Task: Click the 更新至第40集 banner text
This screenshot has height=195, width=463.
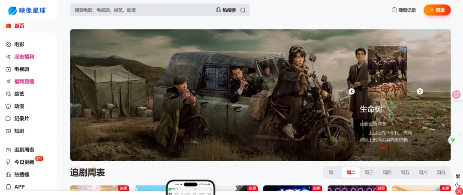Action: point(374,124)
